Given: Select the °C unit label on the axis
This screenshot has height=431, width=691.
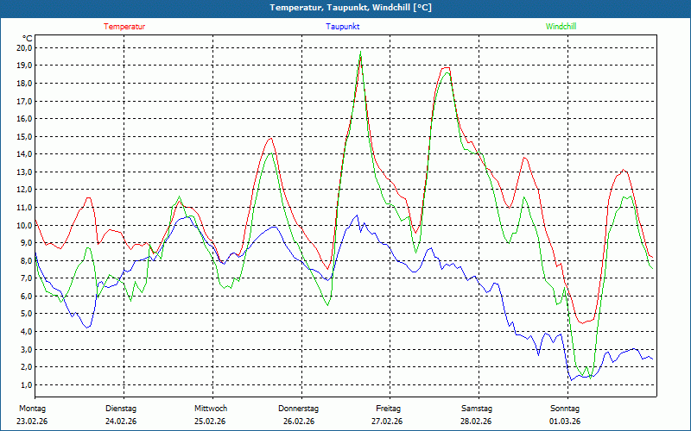Looking at the screenshot, I should pyautogui.click(x=28, y=38).
